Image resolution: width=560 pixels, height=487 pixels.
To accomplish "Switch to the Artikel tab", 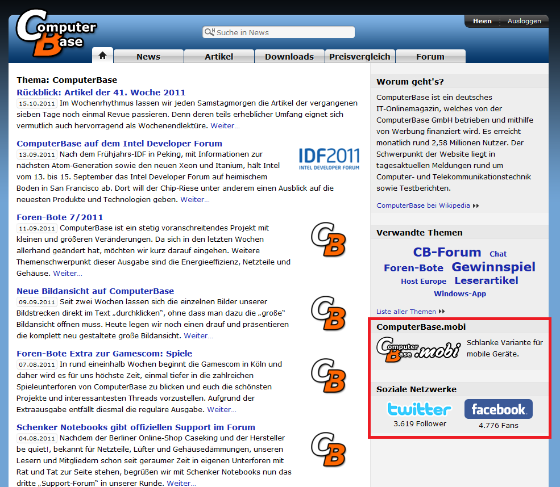I will [x=219, y=56].
